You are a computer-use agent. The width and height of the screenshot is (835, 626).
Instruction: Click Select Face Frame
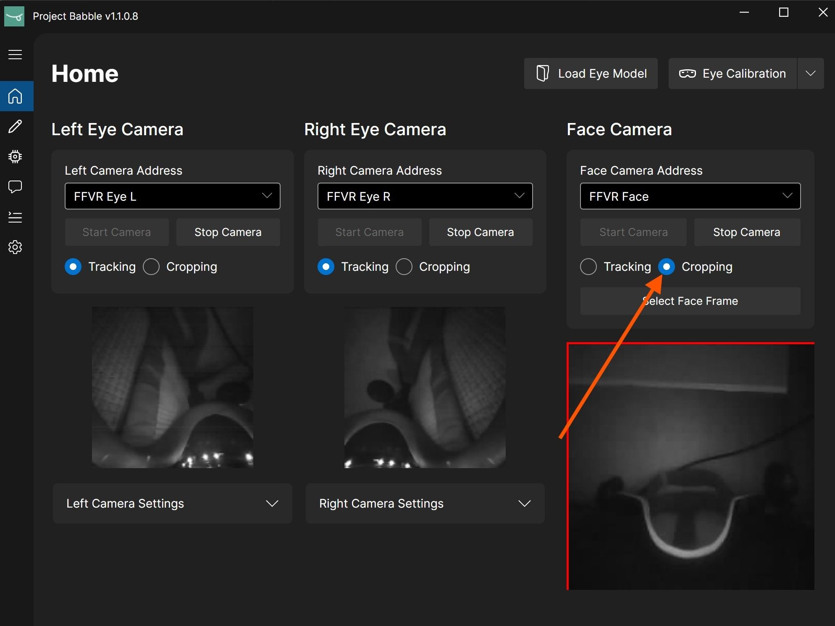690,301
